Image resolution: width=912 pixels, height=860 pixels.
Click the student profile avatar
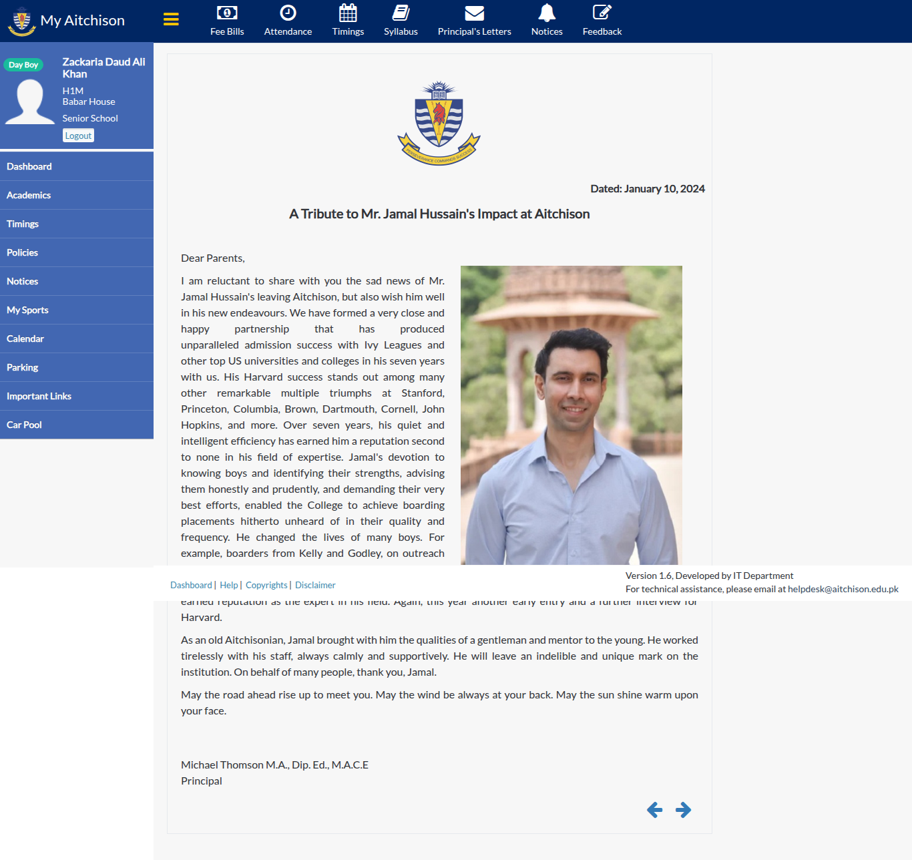(x=30, y=101)
